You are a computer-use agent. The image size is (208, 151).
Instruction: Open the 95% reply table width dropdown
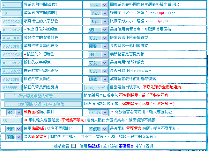98,5
